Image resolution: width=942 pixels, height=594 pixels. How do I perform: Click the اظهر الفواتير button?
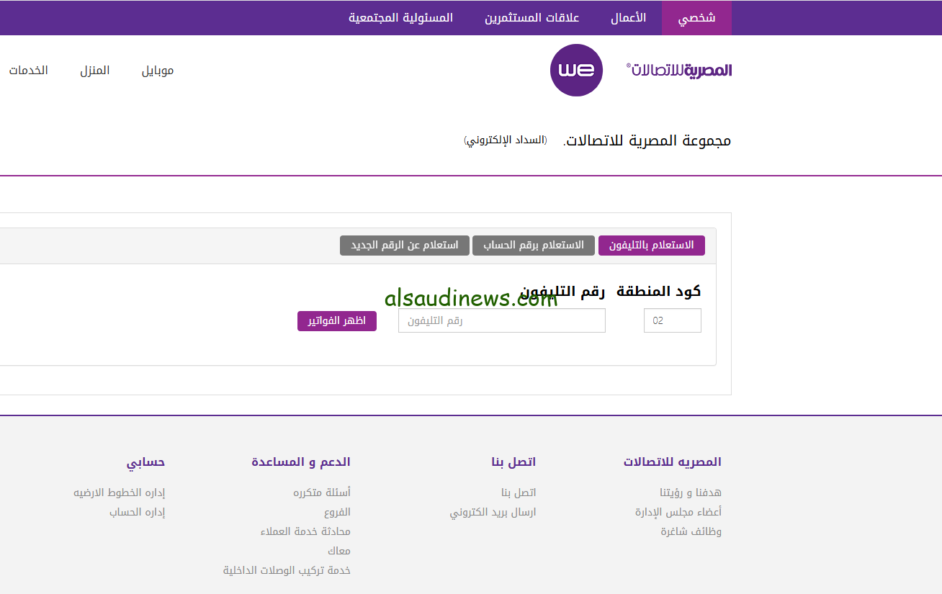tap(337, 320)
